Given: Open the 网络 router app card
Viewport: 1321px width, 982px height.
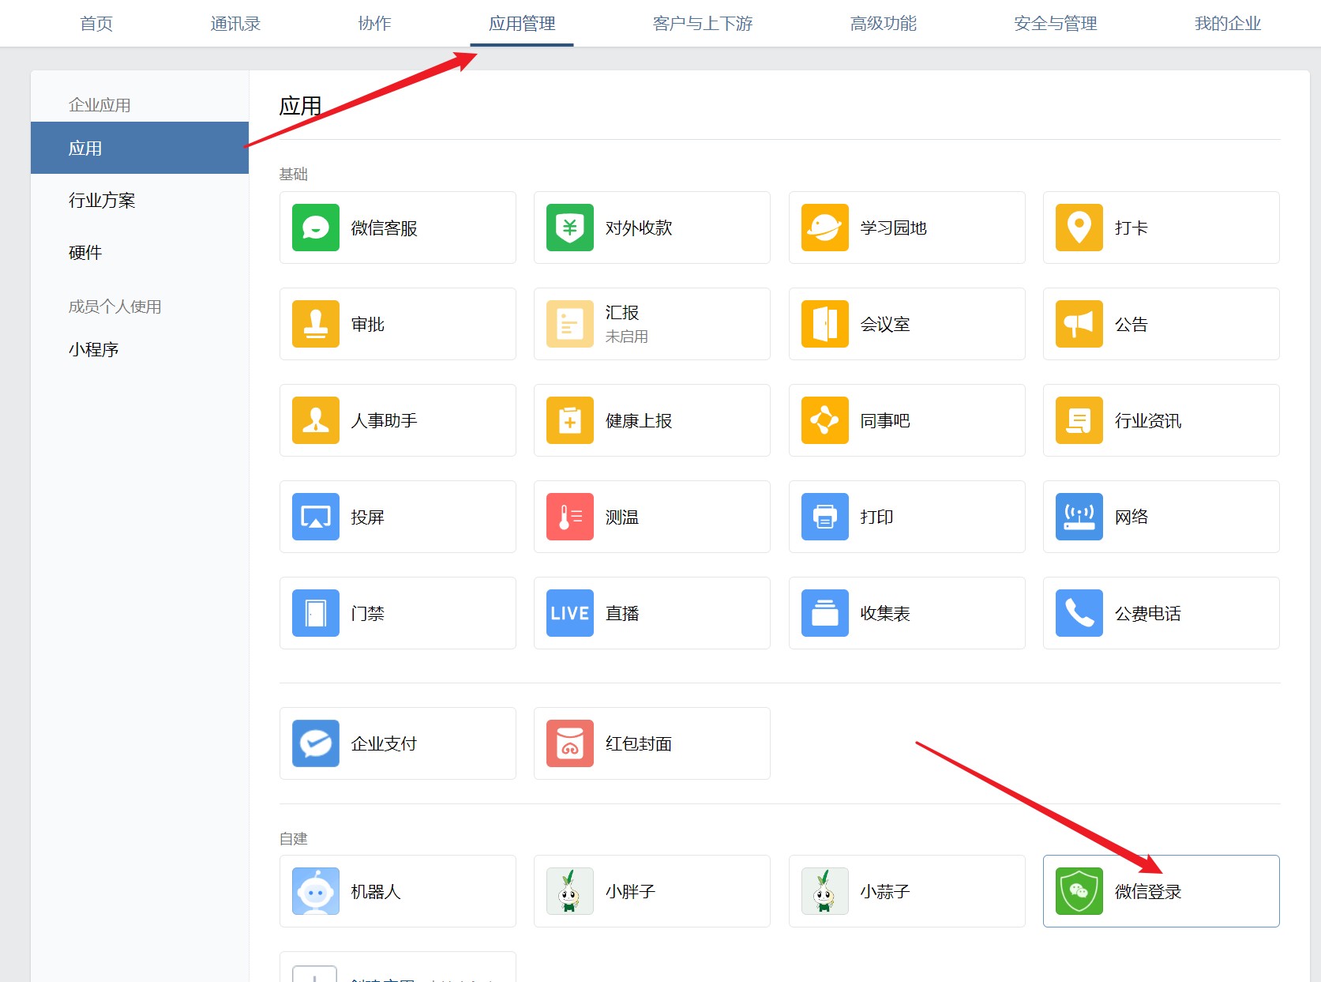Looking at the screenshot, I should pyautogui.click(x=1160, y=517).
